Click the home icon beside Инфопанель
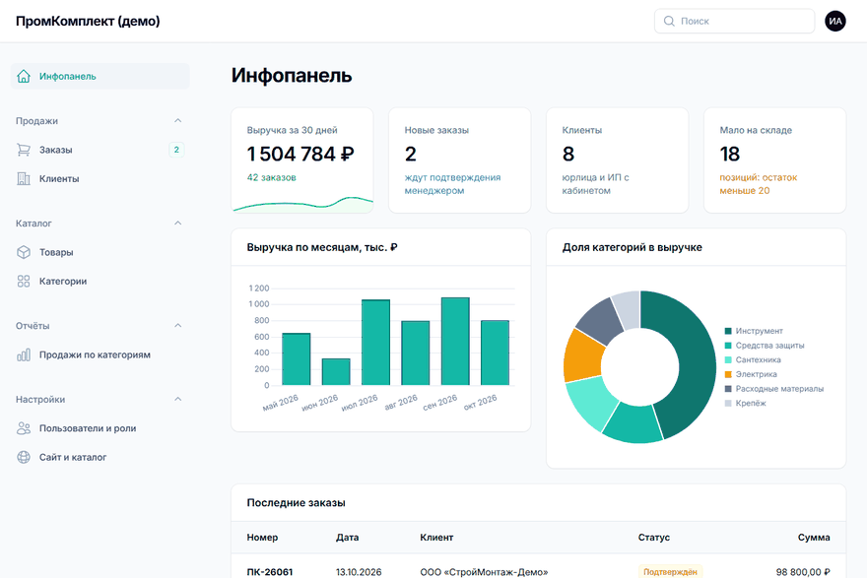 24,76
